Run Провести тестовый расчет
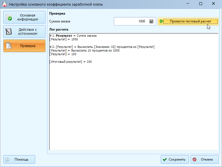 [x=188, y=21]
